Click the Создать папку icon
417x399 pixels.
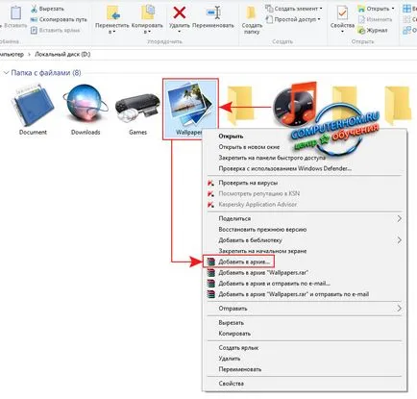pos(252,12)
